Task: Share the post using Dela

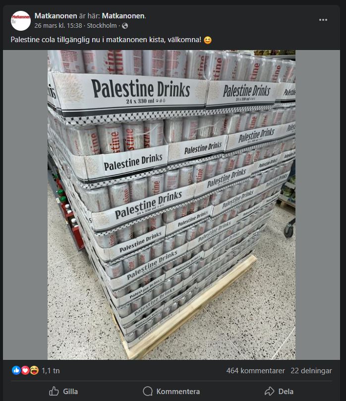Action: point(279,391)
